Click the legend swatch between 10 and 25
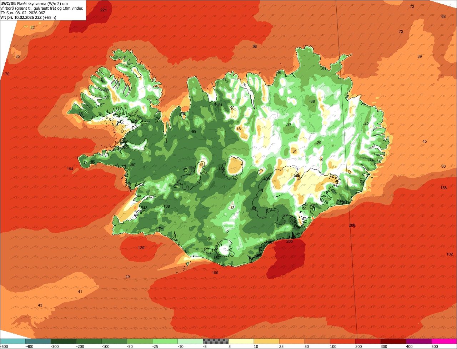Image resolution: width=457 pixels, height=349 pixels. click(x=266, y=341)
